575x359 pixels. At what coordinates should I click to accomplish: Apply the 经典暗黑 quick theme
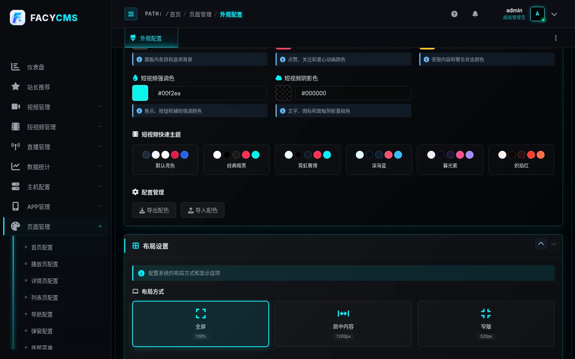[x=236, y=160]
